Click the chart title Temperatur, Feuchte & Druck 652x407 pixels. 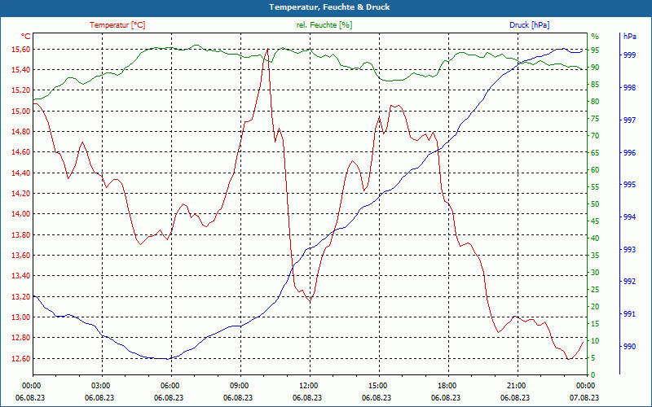click(x=329, y=7)
